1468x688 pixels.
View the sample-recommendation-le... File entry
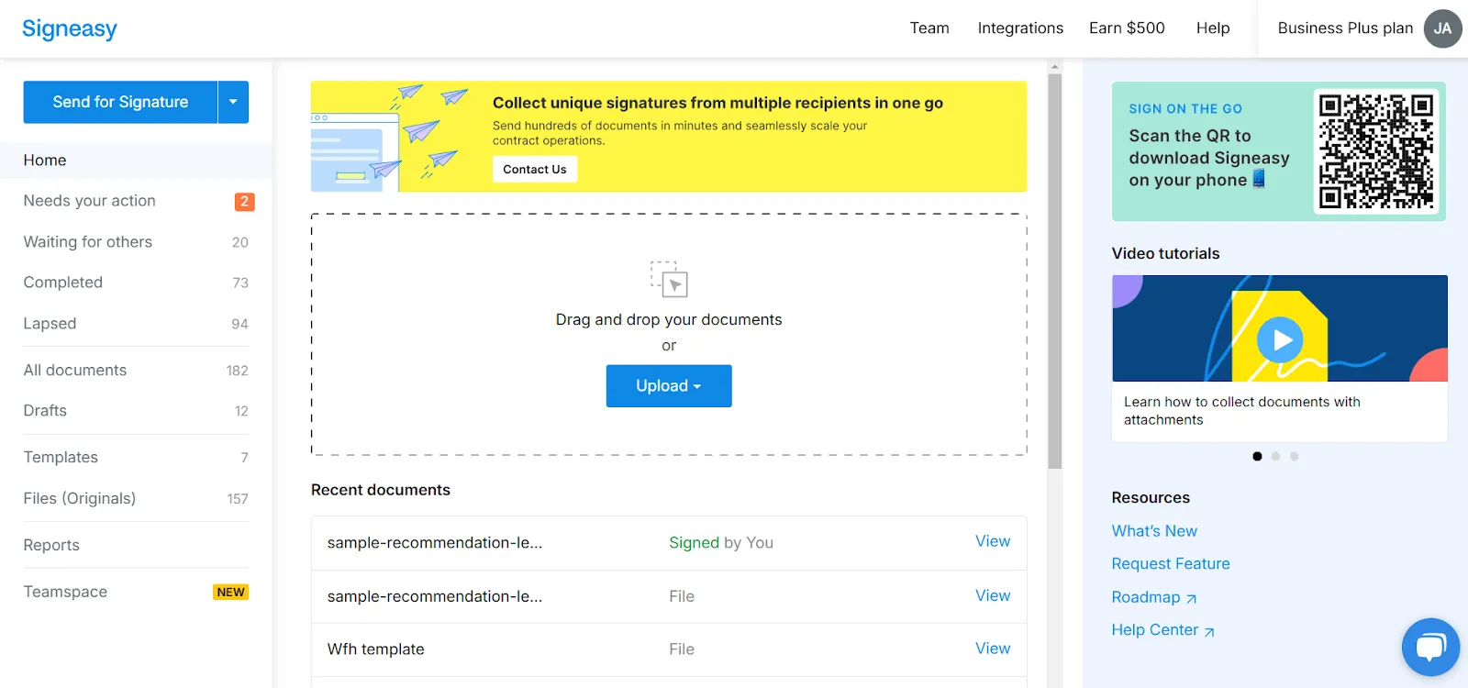point(993,596)
